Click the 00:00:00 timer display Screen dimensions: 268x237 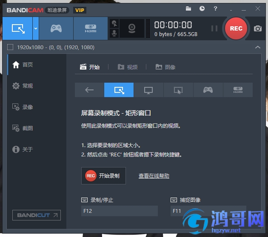tap(173, 25)
